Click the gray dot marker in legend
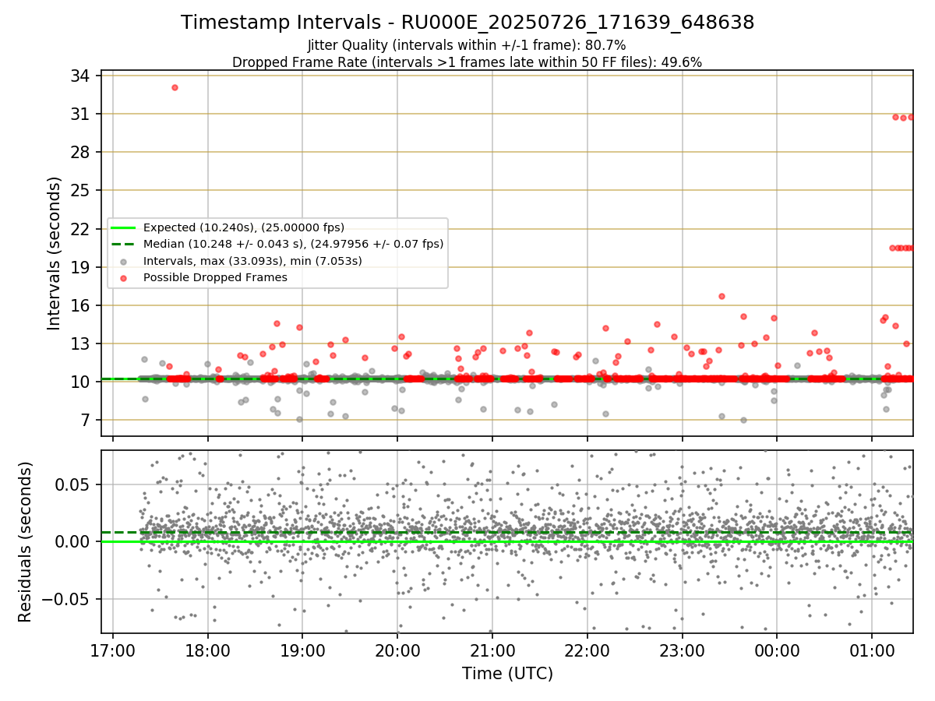This screenshot has width=935, height=701. coord(124,261)
